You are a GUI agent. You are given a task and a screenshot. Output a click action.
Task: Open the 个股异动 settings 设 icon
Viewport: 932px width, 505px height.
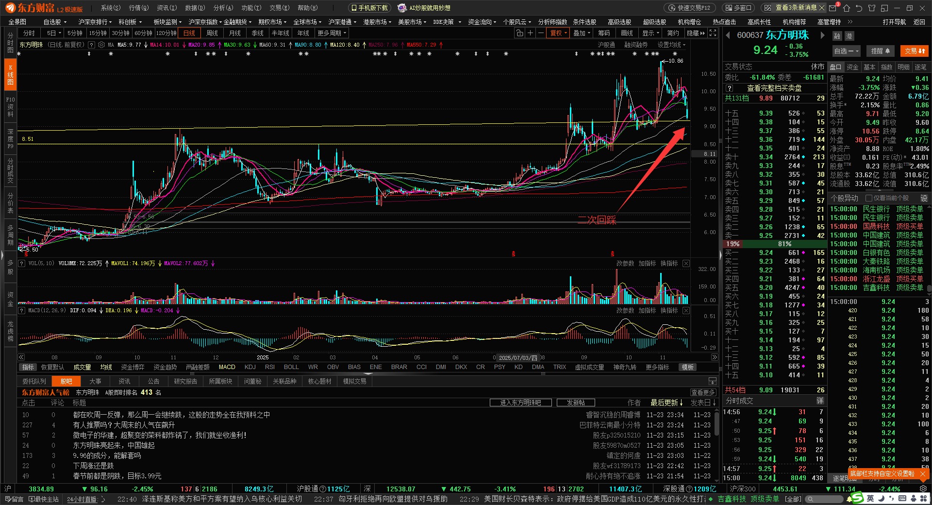pyautogui.click(x=924, y=198)
